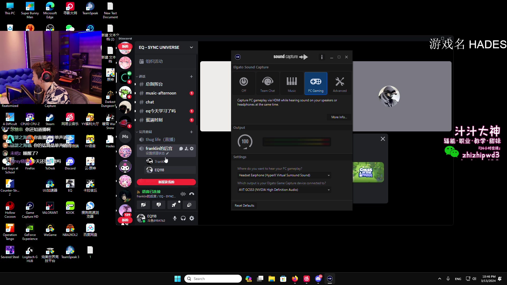Viewport: 507px width, 285px height.
Task: Mute microphone in Discord user panel
Action: click(175, 218)
